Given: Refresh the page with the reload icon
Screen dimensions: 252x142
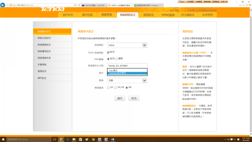Looking at the screenshot, I should 79,5.
